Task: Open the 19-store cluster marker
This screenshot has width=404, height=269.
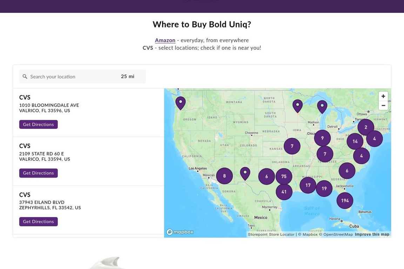Action: (324, 188)
